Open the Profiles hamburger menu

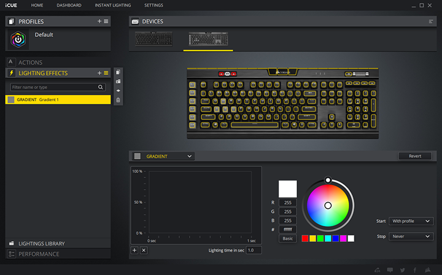[x=106, y=21]
